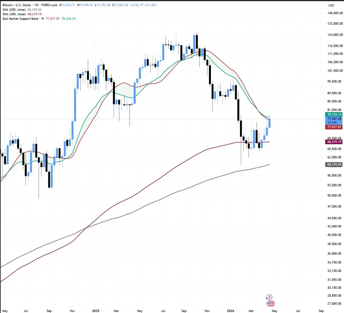This screenshot has height=313, width=344.
Task: Click the 101,500.00 price scale label
Action: point(335,71)
